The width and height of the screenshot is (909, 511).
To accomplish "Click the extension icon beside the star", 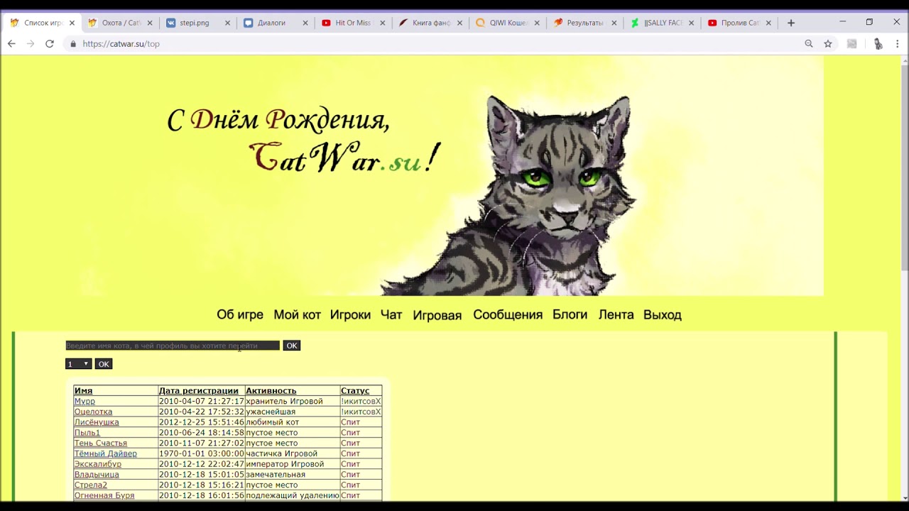I will coord(852,43).
